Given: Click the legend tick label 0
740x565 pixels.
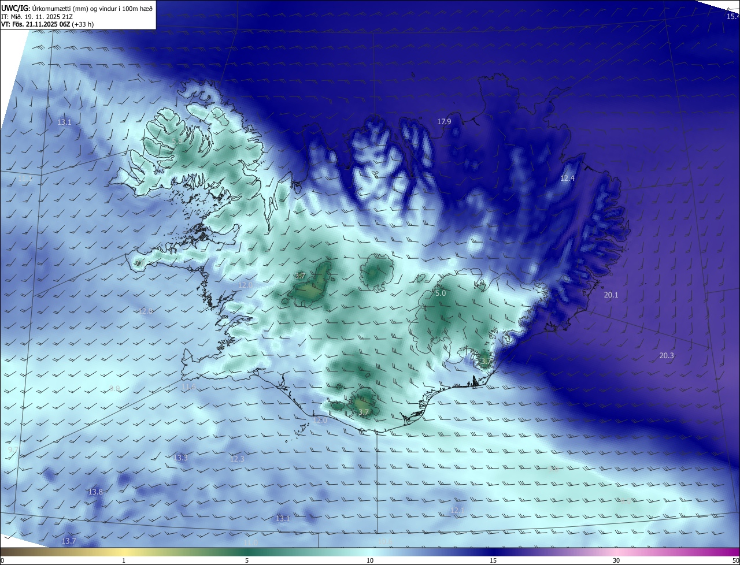Looking at the screenshot, I should pos(2,560).
